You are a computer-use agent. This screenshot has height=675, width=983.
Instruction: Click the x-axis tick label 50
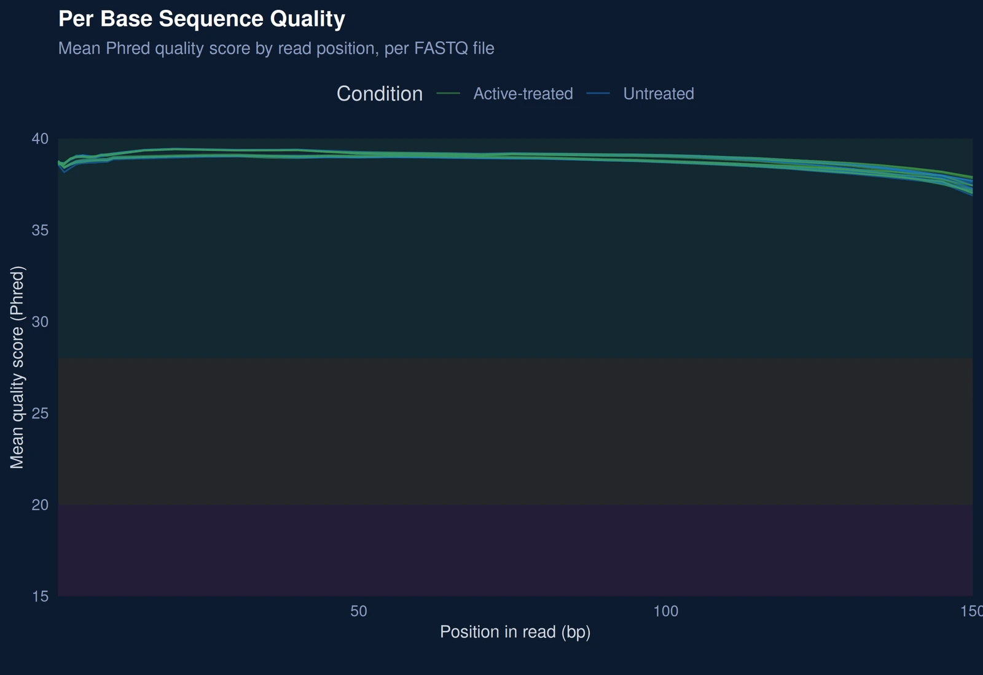(x=359, y=611)
